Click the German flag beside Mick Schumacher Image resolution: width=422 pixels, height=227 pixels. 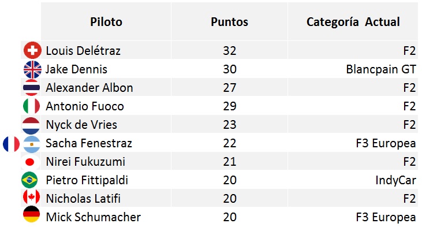pyautogui.click(x=32, y=214)
